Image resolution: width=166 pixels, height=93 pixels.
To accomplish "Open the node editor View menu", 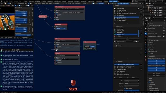I will [x=39, y=3].
